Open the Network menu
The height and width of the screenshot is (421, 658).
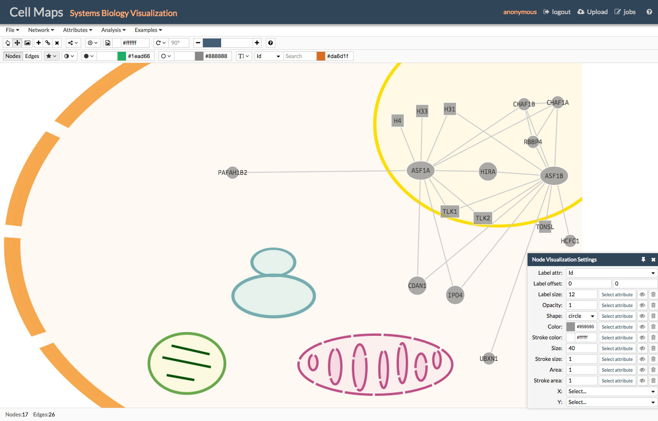41,30
